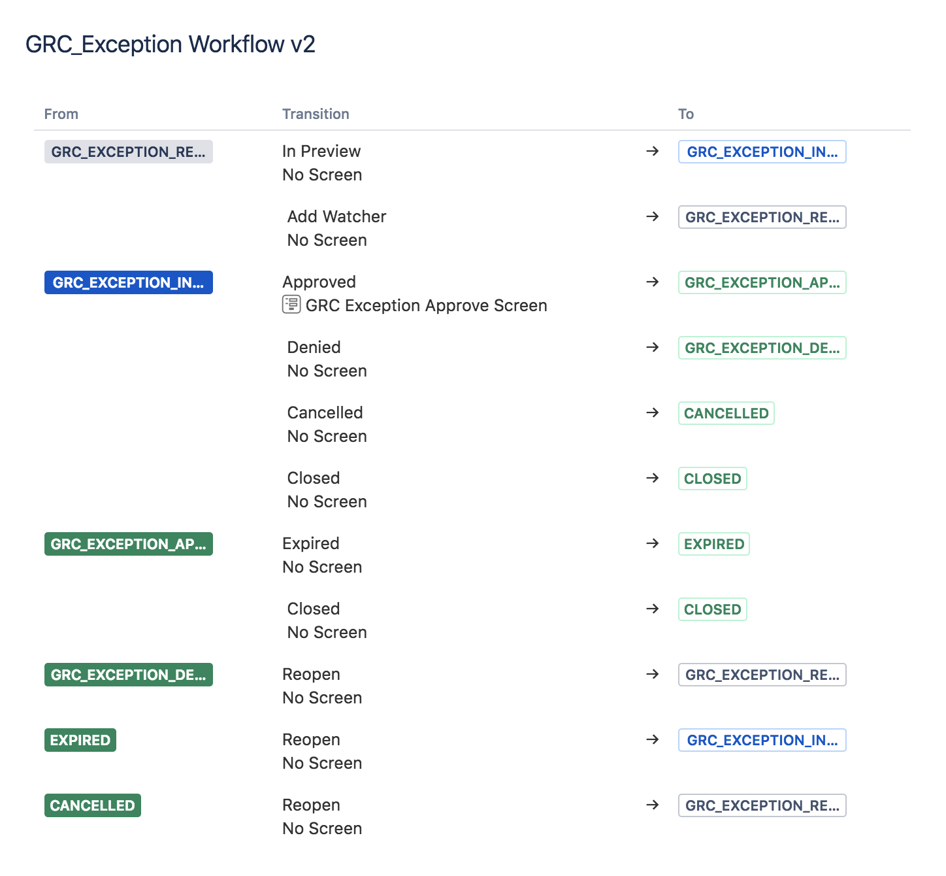Select the blue GRC_EXCEPTION_IN... status in From column
This screenshot has width=946, height=876.
tap(129, 282)
